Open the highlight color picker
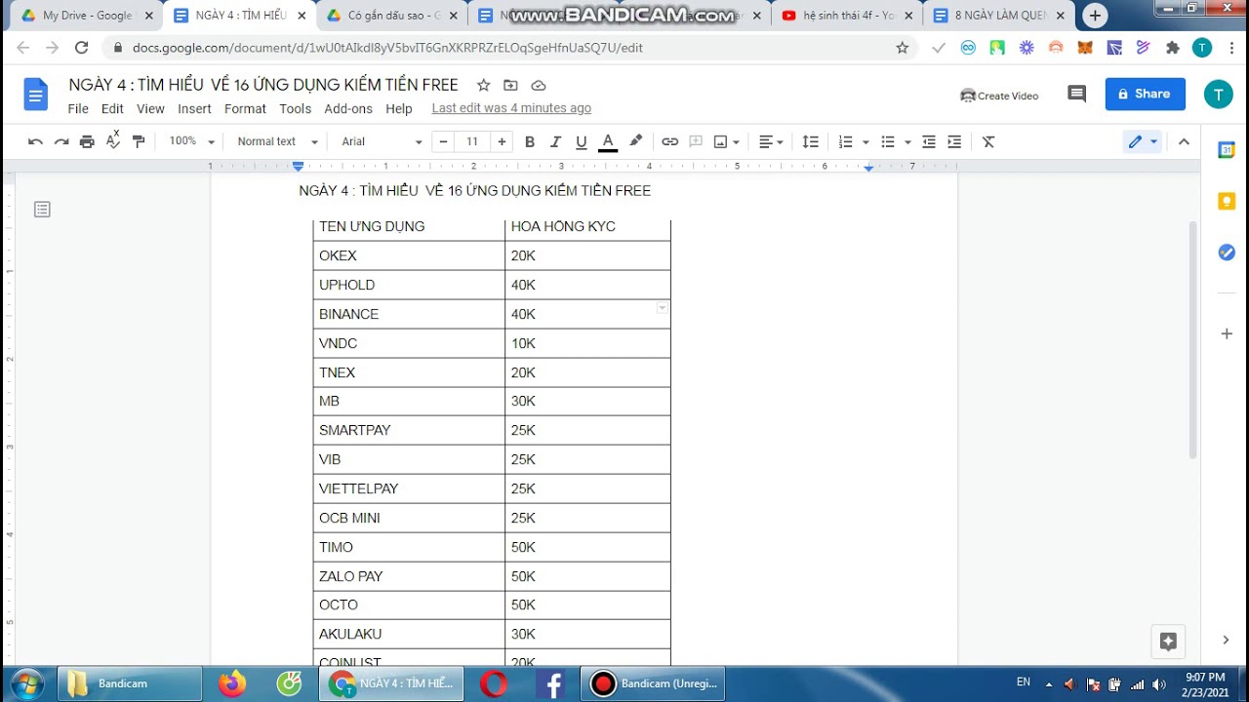This screenshot has height=702, width=1249. [635, 141]
